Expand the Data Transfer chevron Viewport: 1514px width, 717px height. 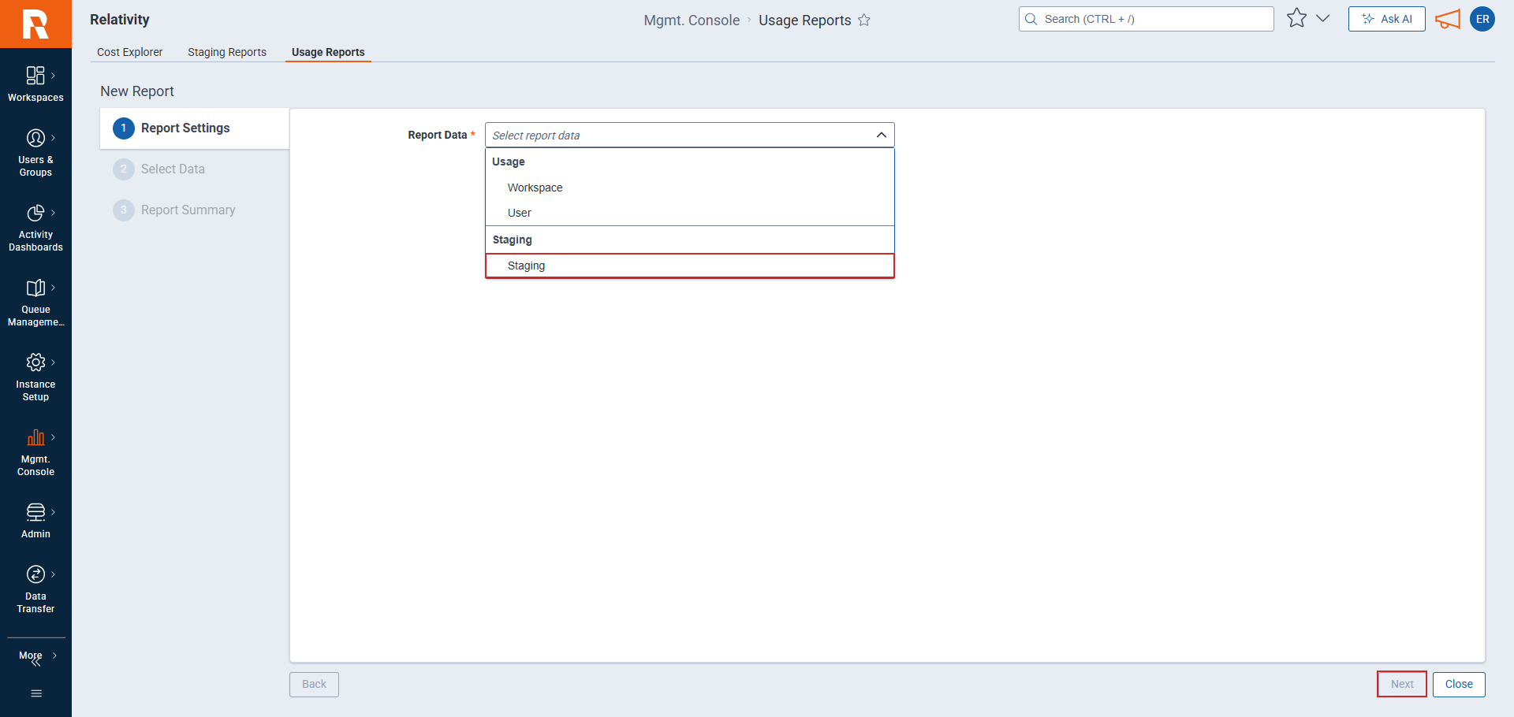53,574
